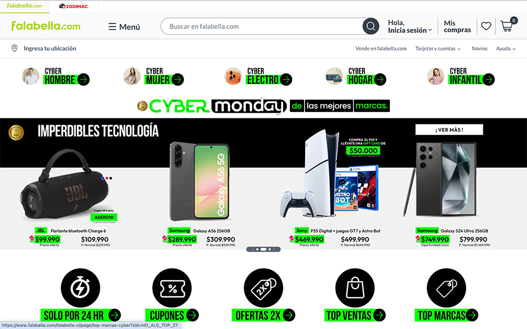527x329 pixels.
Task: Expand the Ayuda dropdown
Action: point(505,48)
